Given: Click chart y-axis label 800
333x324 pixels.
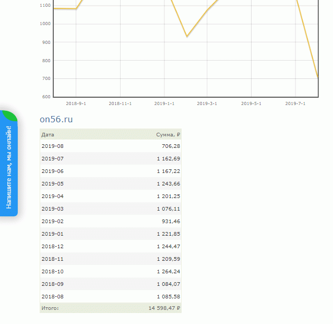Looking at the screenshot, I should pyautogui.click(x=46, y=61).
